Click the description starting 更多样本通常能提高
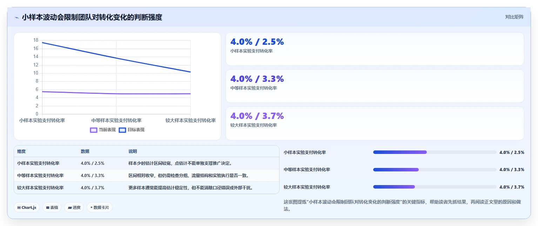 [191, 188]
